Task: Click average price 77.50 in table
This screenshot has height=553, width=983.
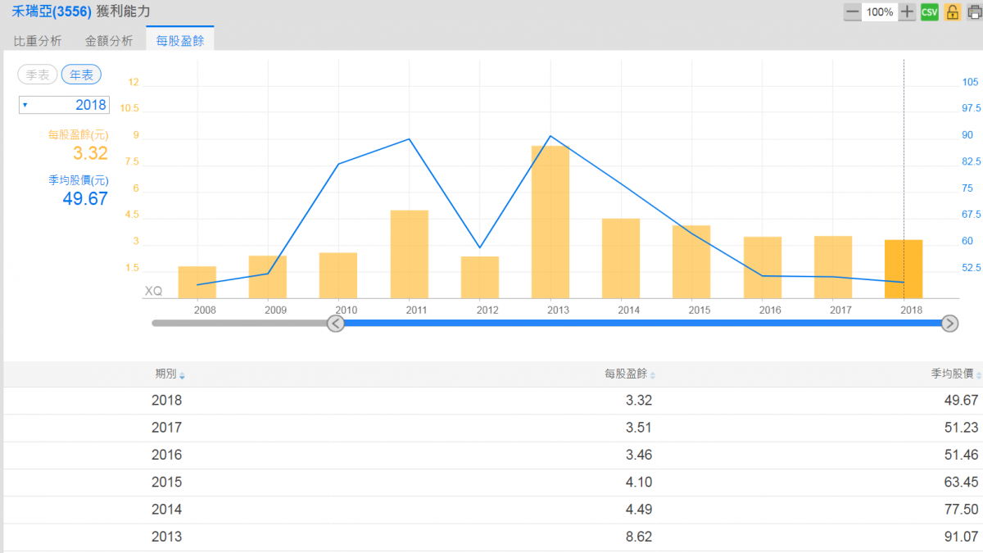Action: 961,510
